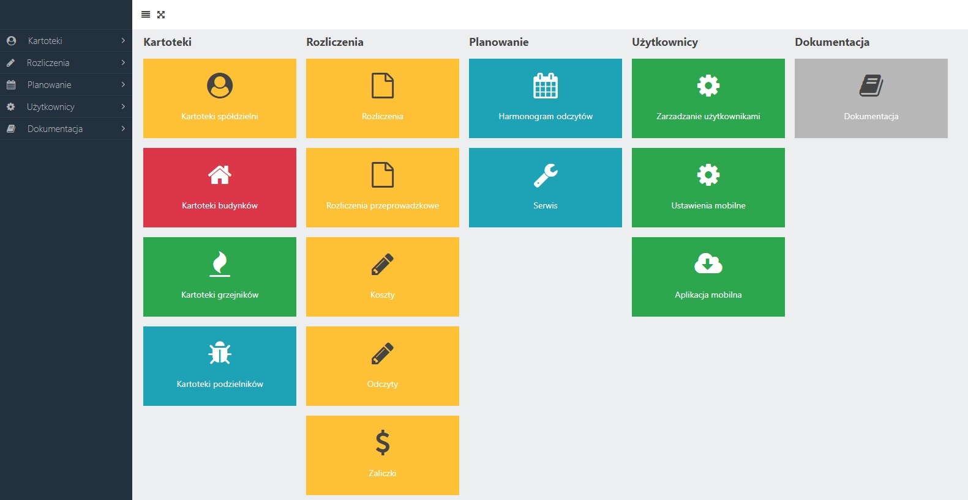Open the Kartoteki budynków house icon tile
The height and width of the screenshot is (500, 968).
tap(220, 188)
